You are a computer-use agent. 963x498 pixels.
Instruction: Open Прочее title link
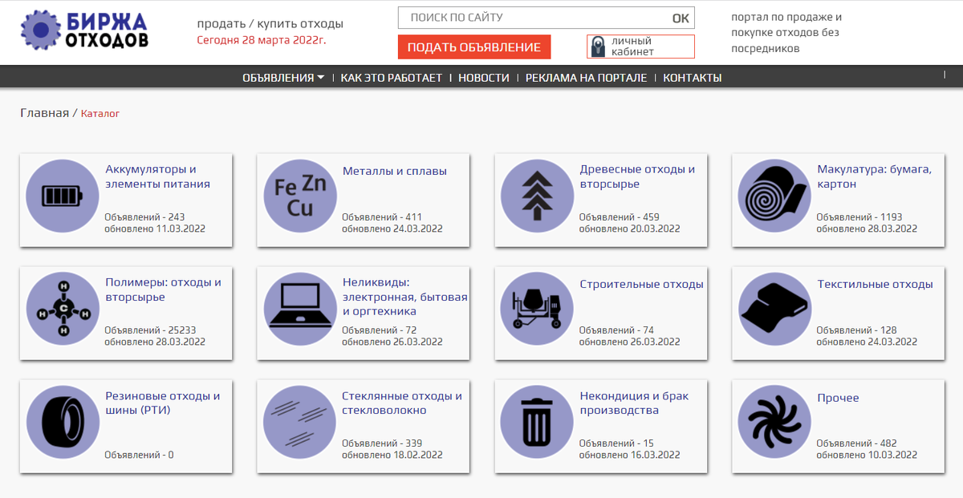coord(838,398)
